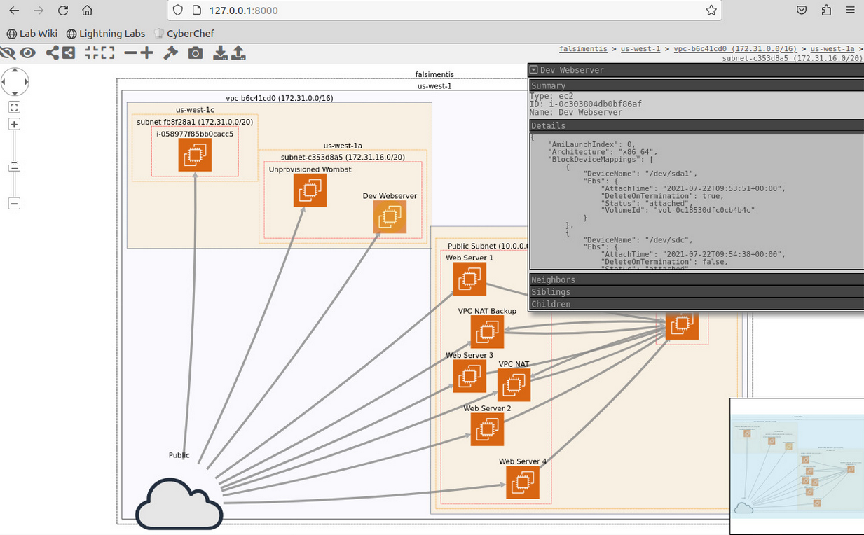Click the Pocket save icon
864x535 pixels.
coord(802,11)
